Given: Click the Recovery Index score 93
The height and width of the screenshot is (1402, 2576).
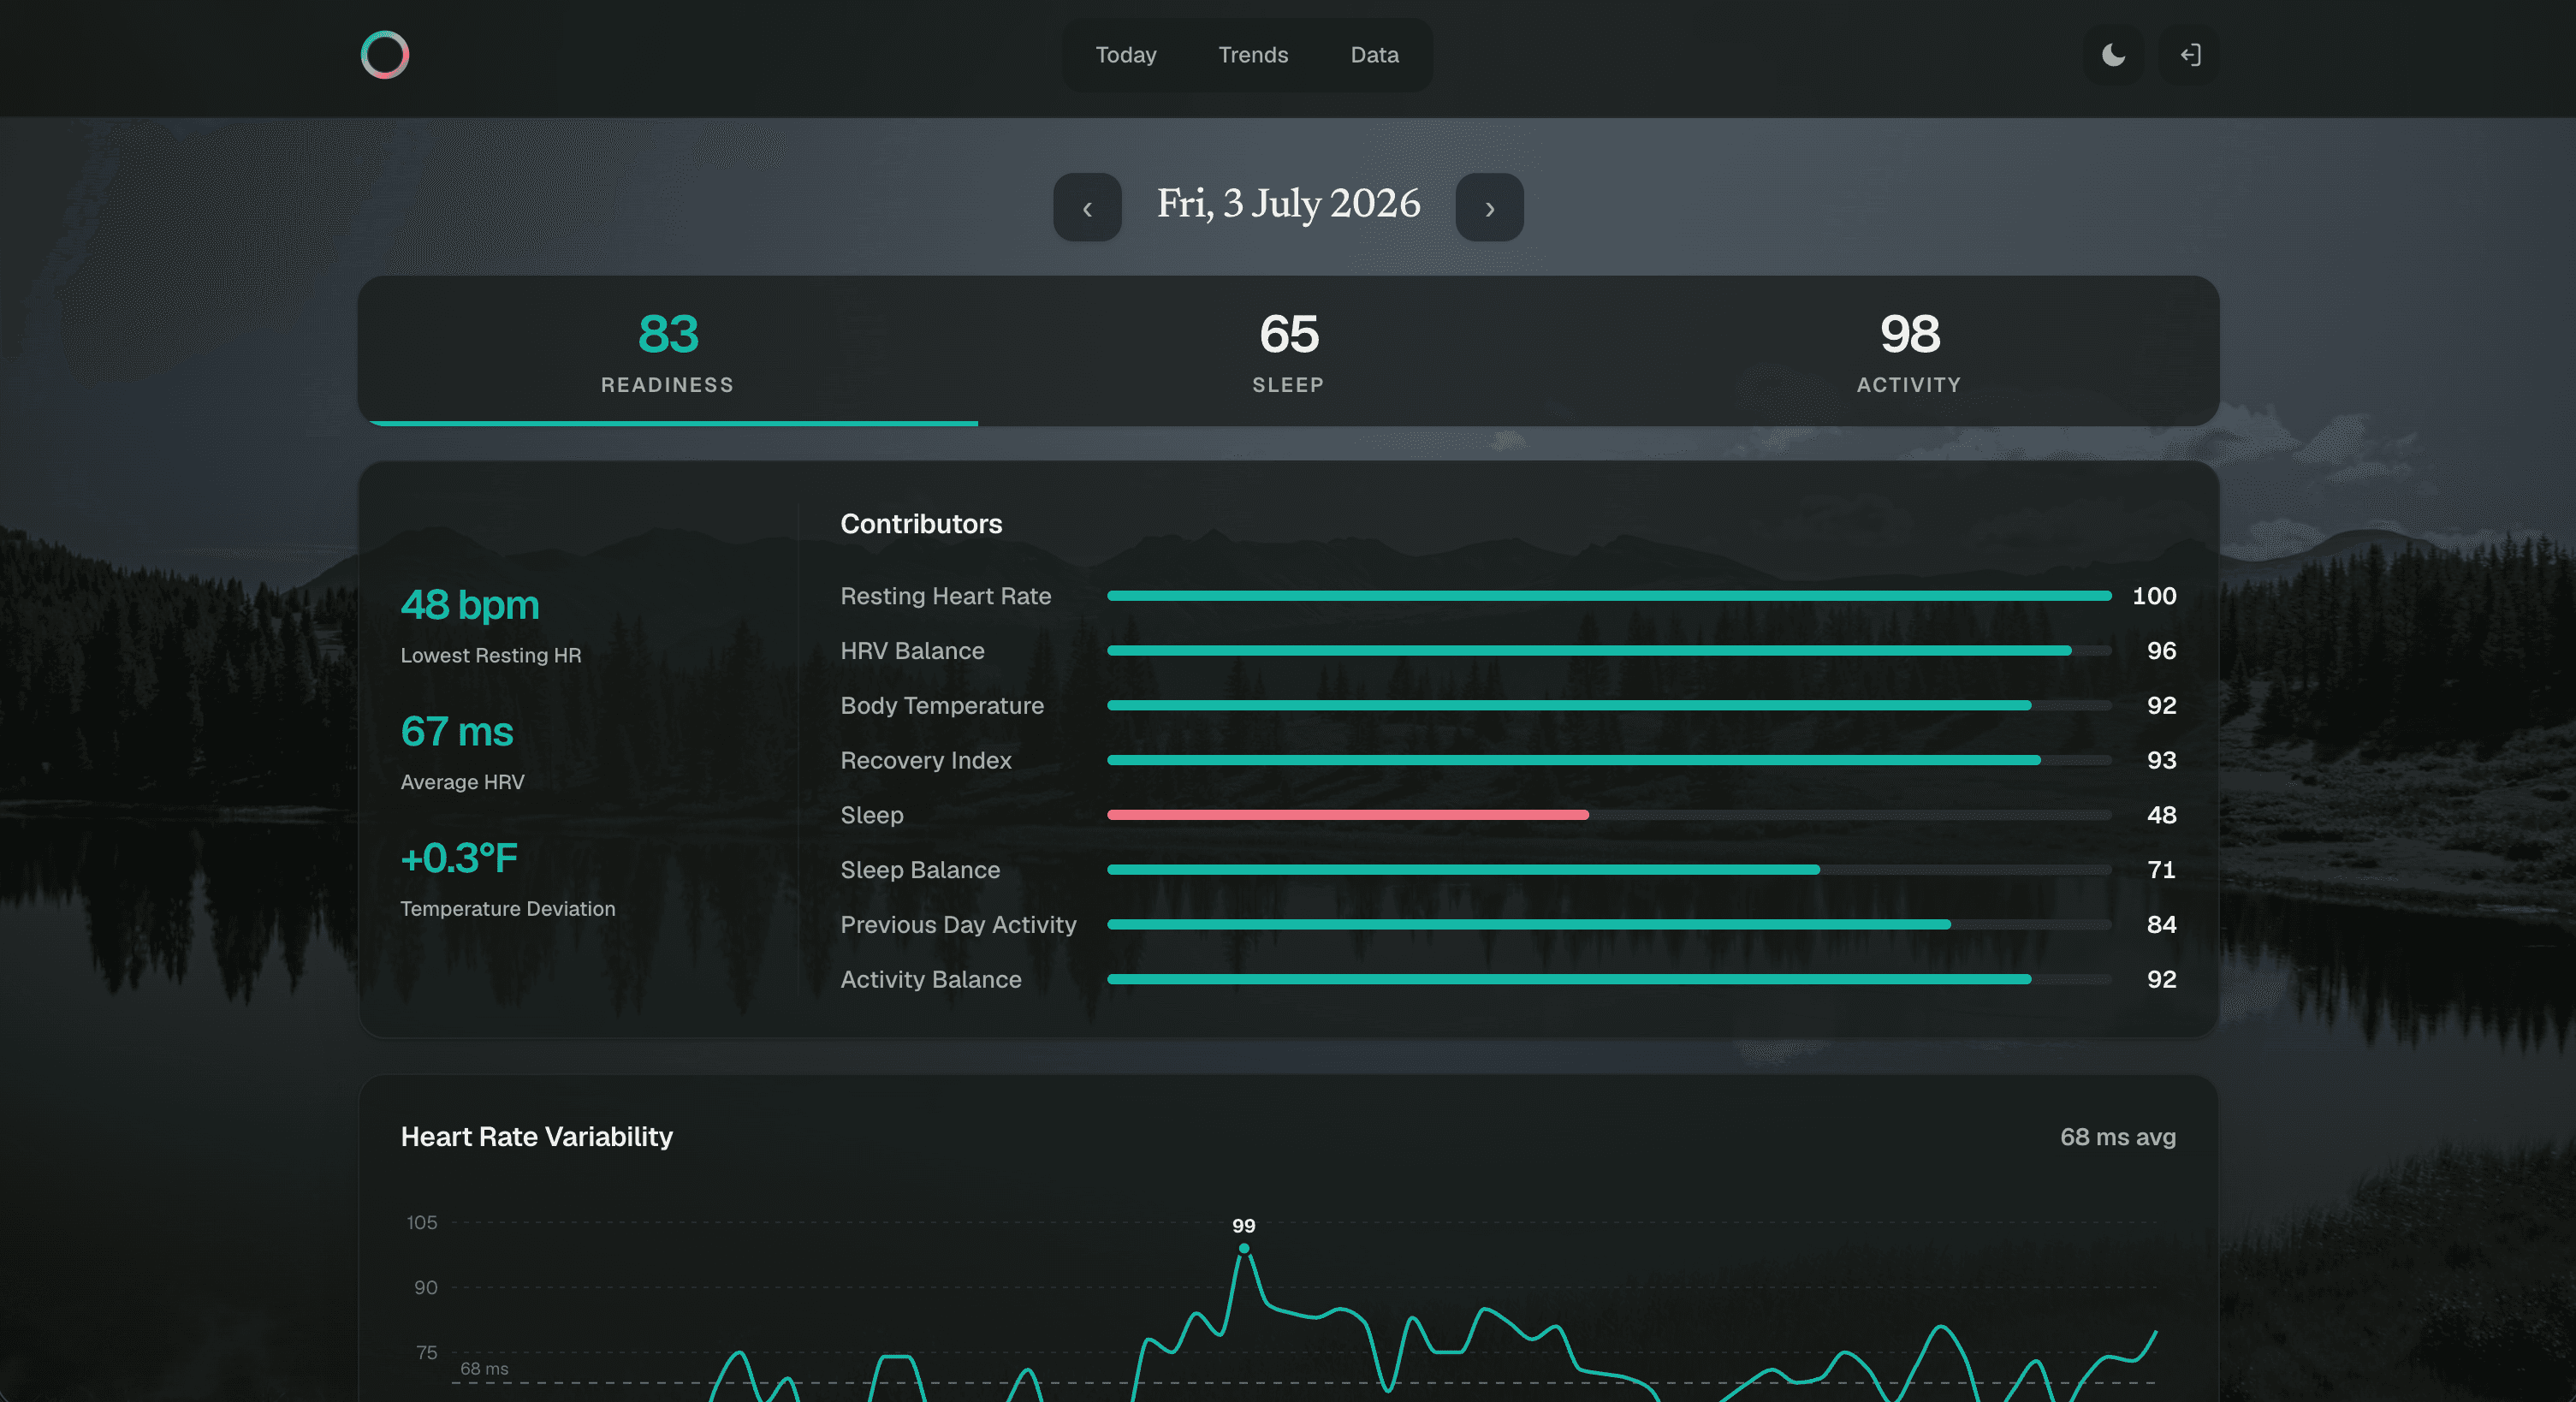Looking at the screenshot, I should [x=2161, y=761].
